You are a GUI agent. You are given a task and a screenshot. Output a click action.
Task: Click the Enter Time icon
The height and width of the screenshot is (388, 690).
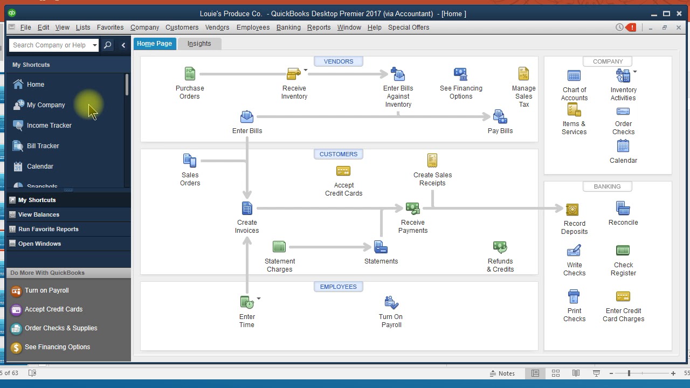[247, 302]
